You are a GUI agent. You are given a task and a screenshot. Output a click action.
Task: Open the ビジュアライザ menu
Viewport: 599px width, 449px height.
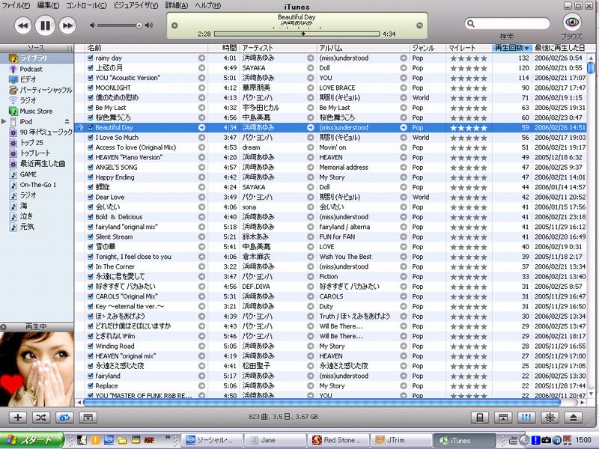pyautogui.click(x=136, y=6)
